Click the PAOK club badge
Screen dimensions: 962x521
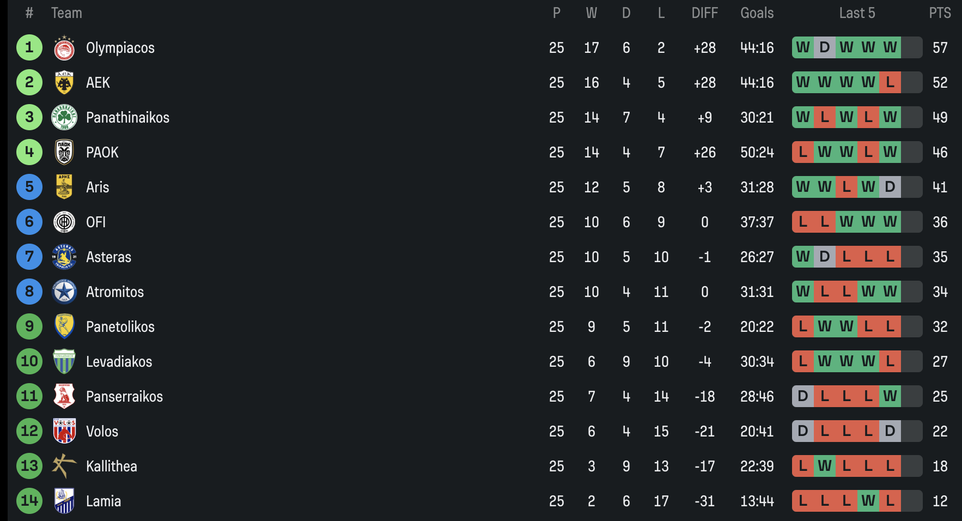pos(64,153)
